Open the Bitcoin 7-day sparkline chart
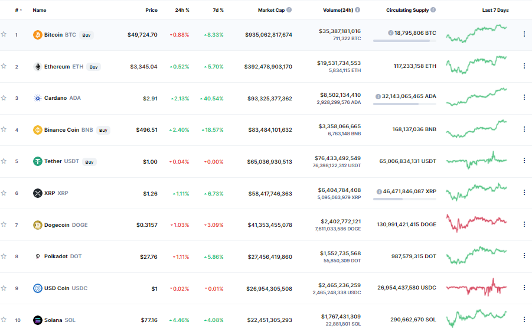This screenshot has width=532, height=335. 476,33
